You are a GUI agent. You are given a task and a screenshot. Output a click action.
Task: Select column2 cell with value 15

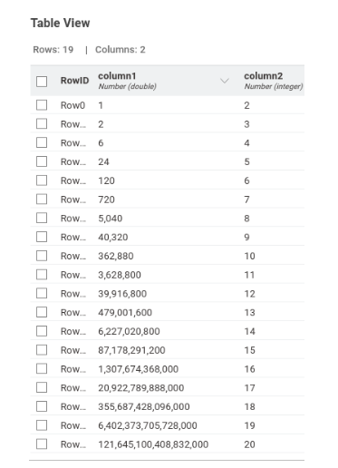point(249,350)
